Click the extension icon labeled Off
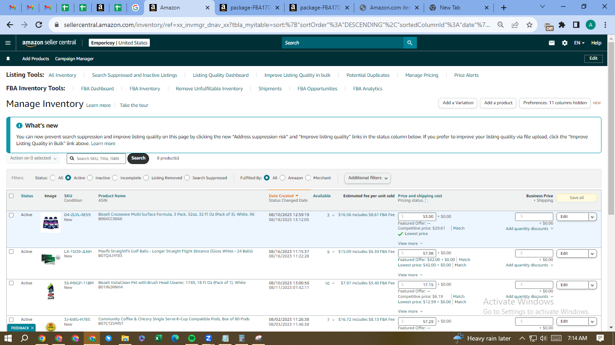615x345 pixels. tap(549, 26)
